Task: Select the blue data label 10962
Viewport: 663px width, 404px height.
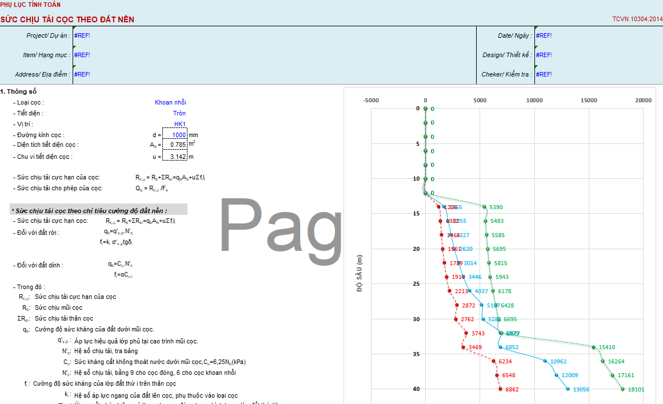Action: (558, 361)
